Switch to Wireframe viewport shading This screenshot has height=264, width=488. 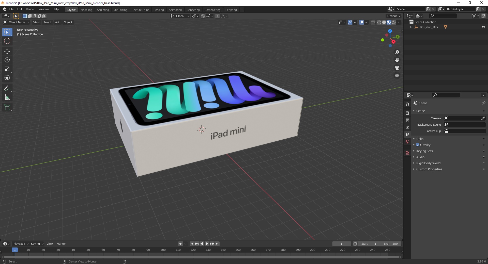coord(379,22)
